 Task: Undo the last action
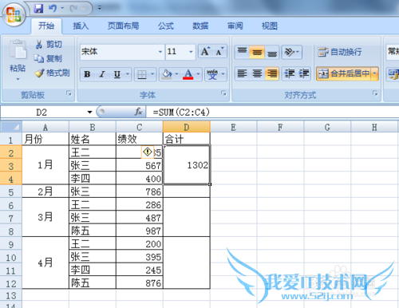[53, 8]
